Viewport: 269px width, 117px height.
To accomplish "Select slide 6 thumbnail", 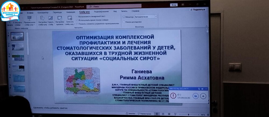I will 19,88.
